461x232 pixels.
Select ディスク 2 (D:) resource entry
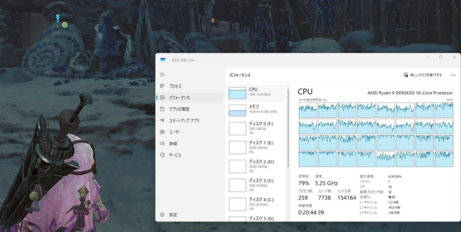255,166
